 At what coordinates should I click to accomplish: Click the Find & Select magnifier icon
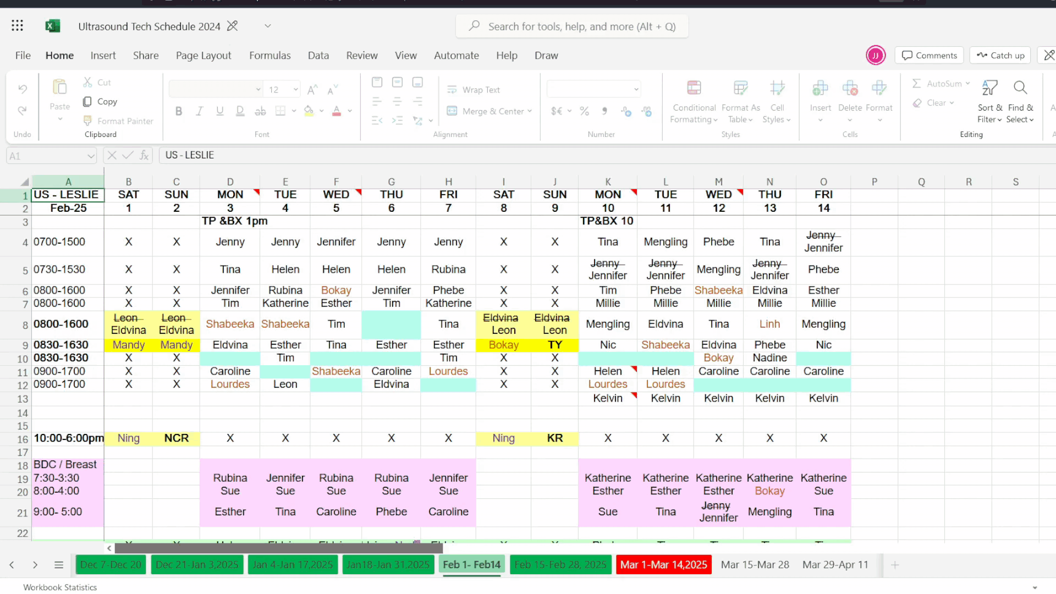click(1020, 88)
